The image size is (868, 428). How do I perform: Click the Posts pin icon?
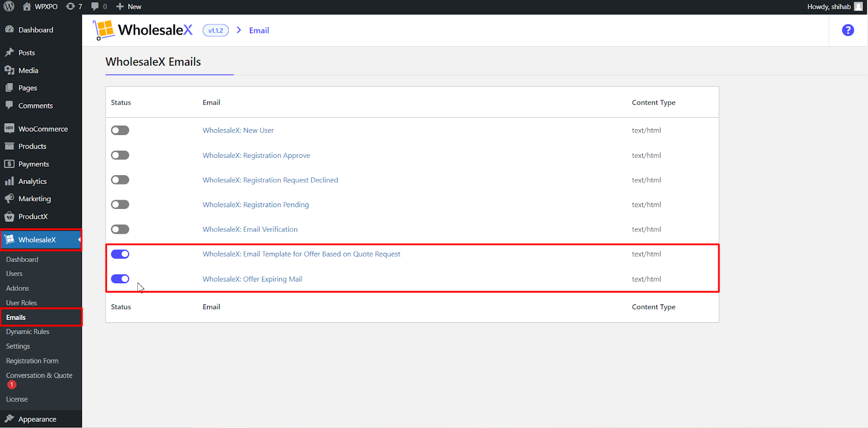tap(9, 53)
